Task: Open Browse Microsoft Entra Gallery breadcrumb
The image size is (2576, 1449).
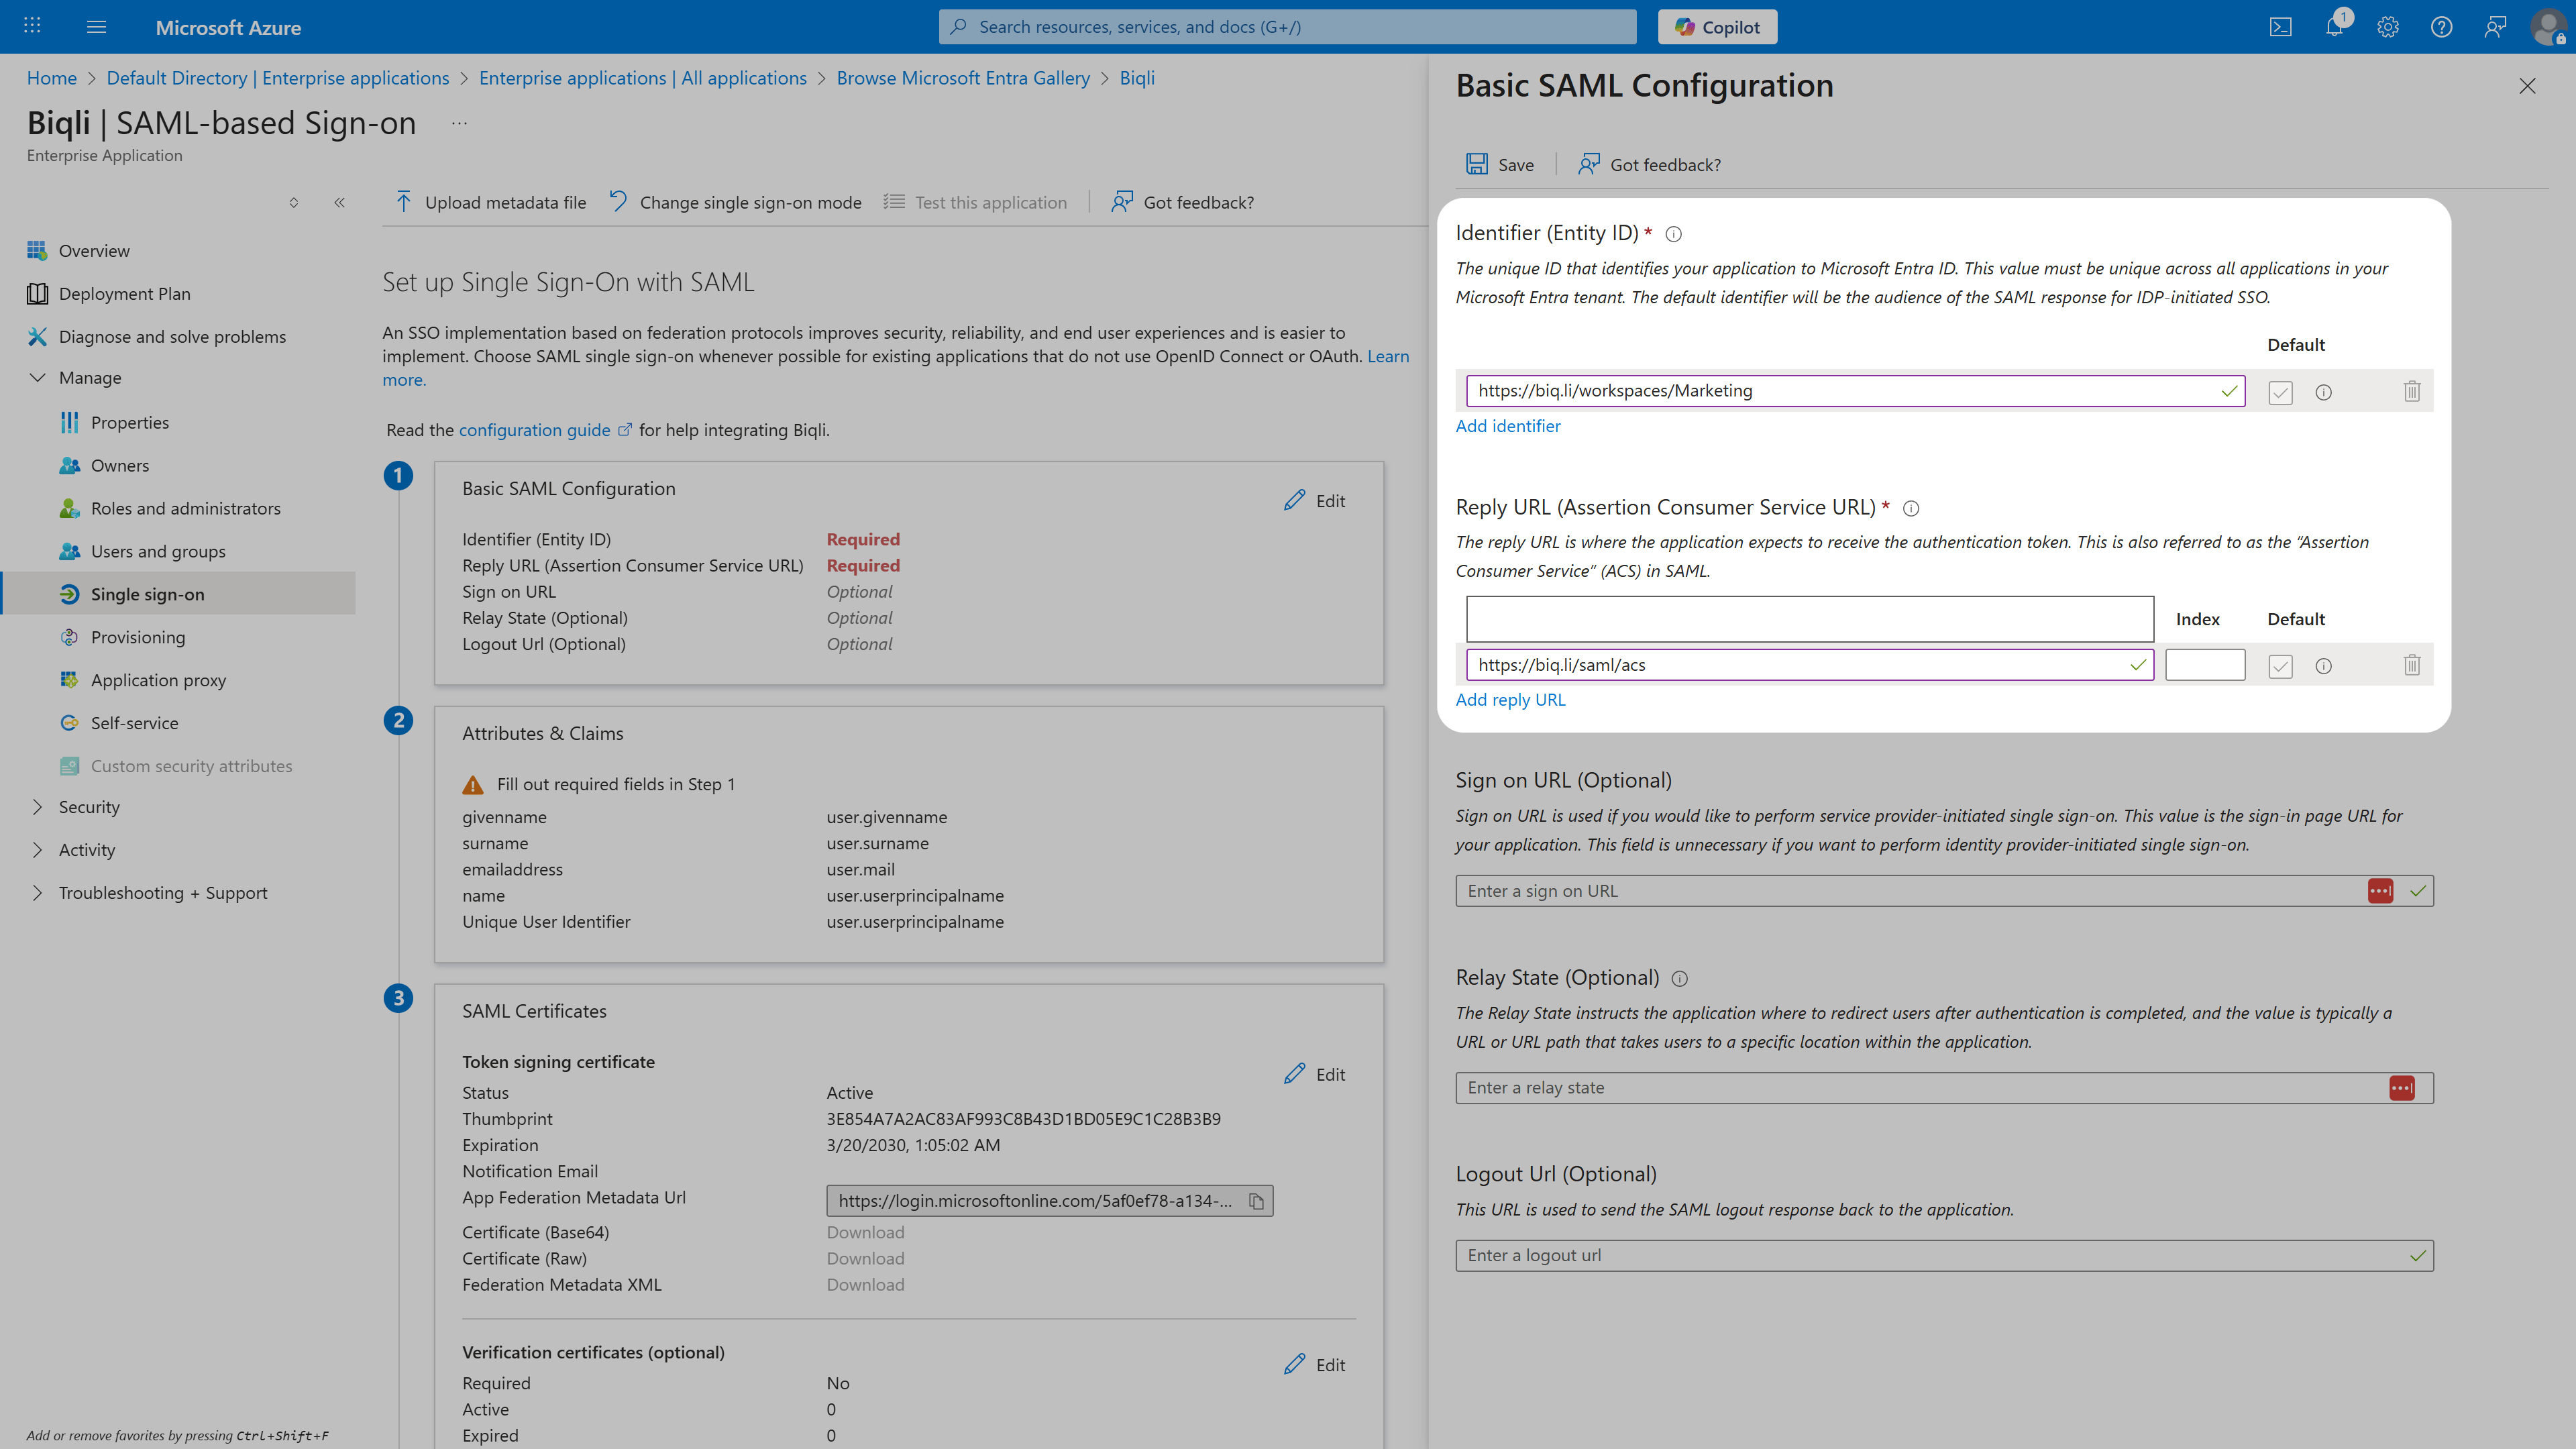Action: tap(962, 78)
